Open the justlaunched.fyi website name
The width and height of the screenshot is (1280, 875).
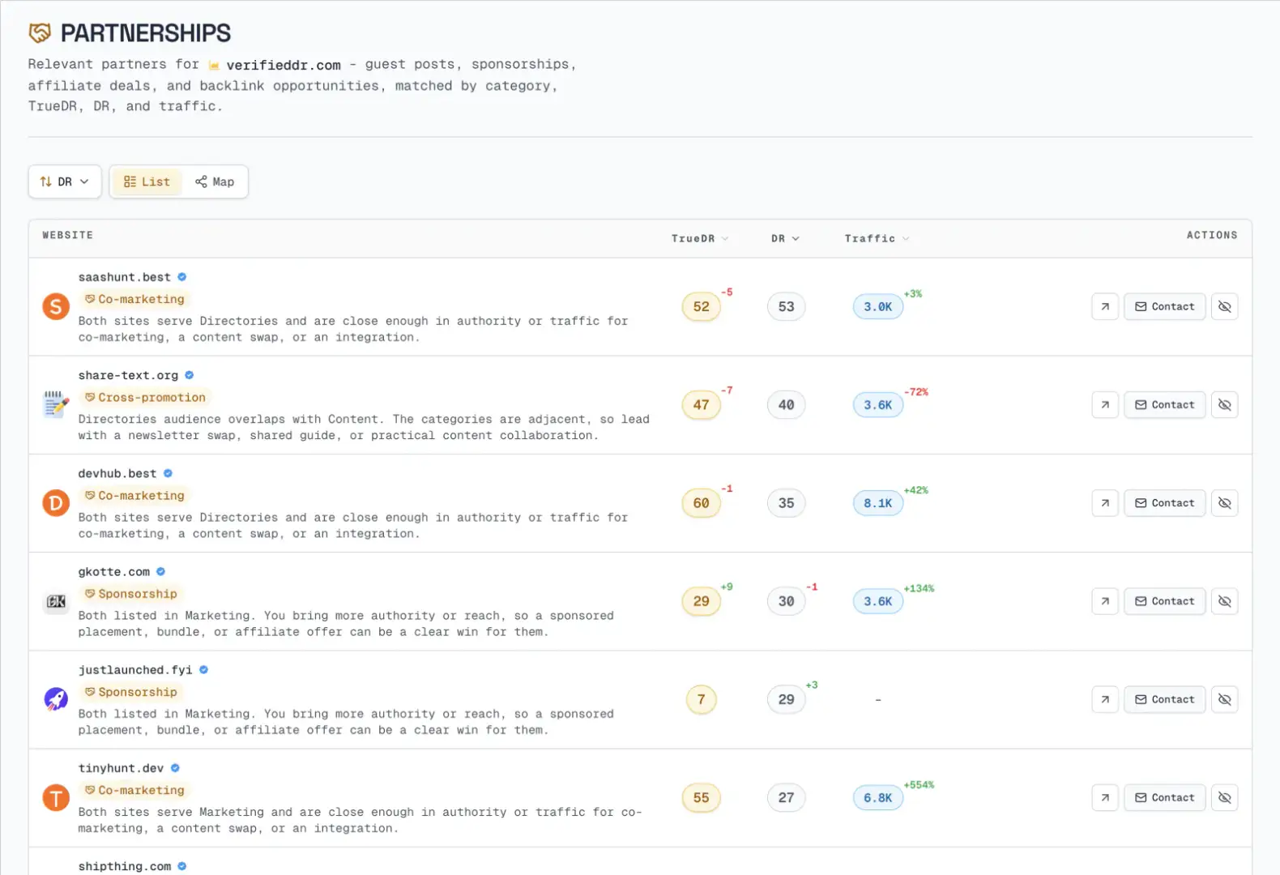pyautogui.click(x=135, y=670)
